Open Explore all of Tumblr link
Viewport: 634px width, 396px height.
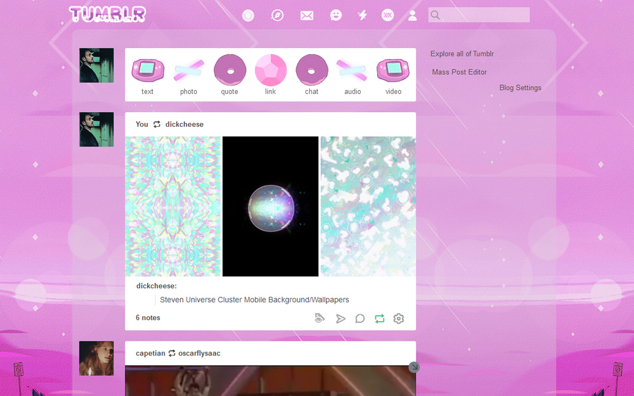[x=462, y=54]
